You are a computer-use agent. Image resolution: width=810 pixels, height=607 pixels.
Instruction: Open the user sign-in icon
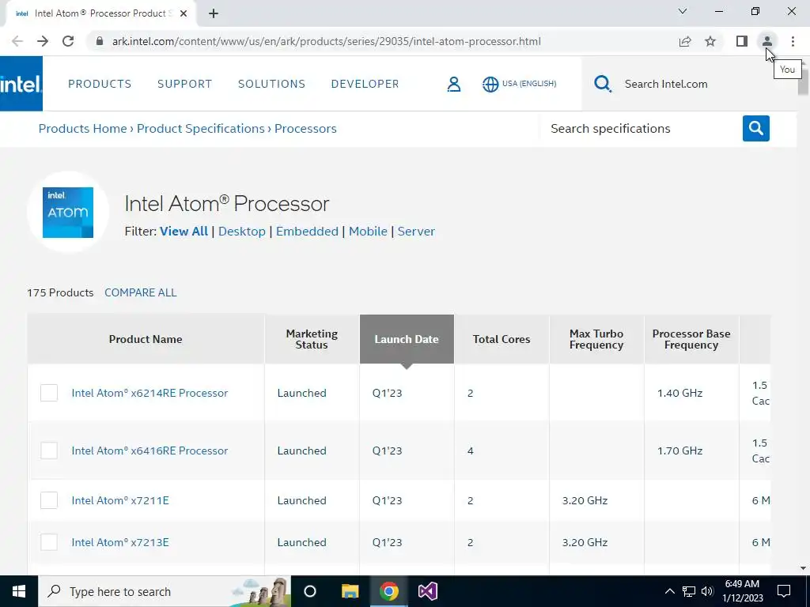[x=453, y=84]
